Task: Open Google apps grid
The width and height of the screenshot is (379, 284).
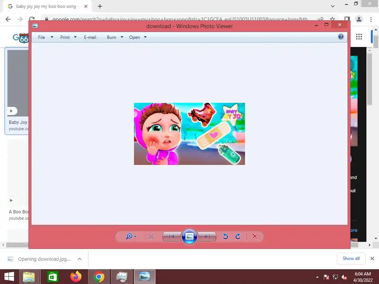Action: click(x=359, y=37)
